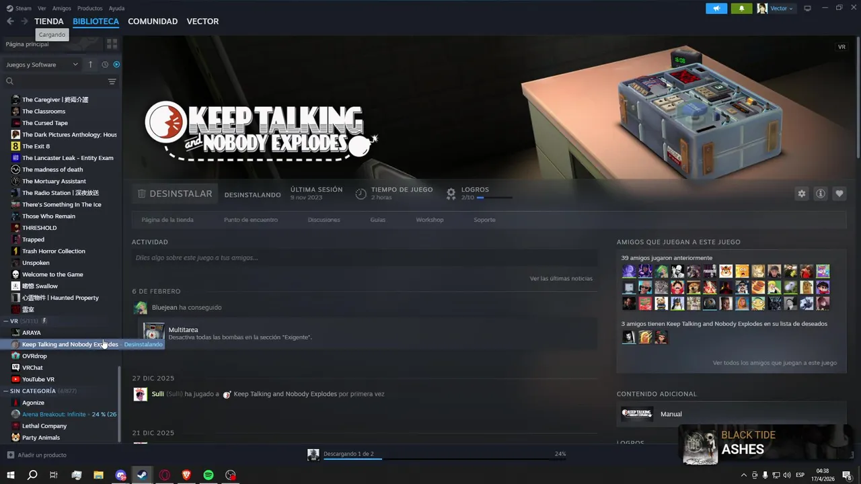Go to TIENDA tab
Image resolution: width=861 pixels, height=484 pixels.
point(49,22)
